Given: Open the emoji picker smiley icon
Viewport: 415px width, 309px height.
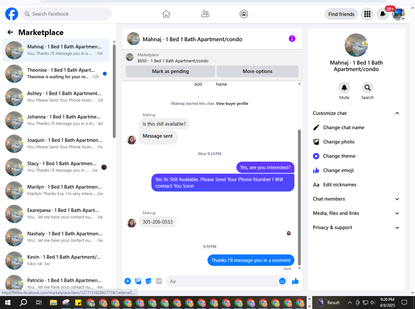Looking at the screenshot, I should coord(282,281).
